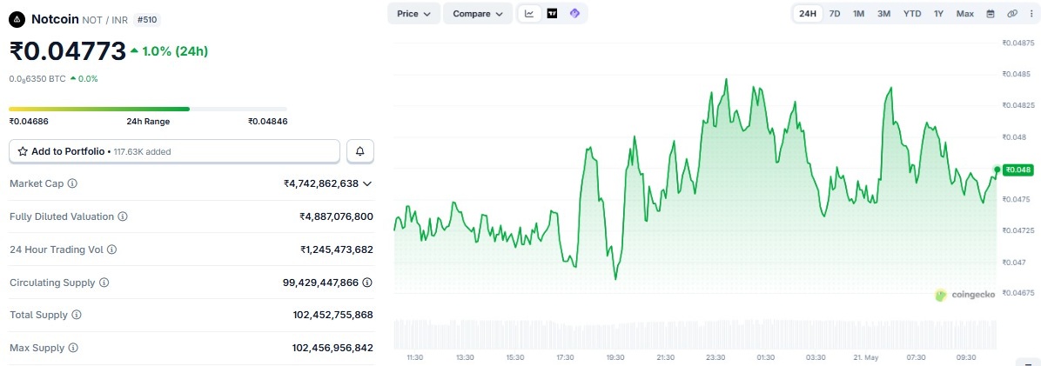Click the 24h Range progress bar
The width and height of the screenshot is (1041, 366).
(148, 109)
